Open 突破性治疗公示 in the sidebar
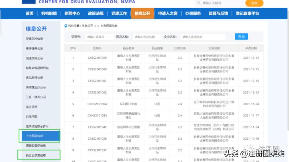 tap(36, 87)
